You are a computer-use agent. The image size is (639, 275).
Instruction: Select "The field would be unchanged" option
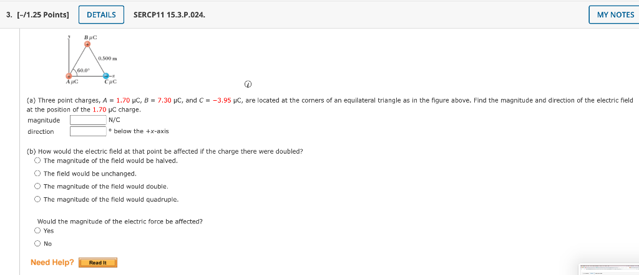[x=37, y=174]
